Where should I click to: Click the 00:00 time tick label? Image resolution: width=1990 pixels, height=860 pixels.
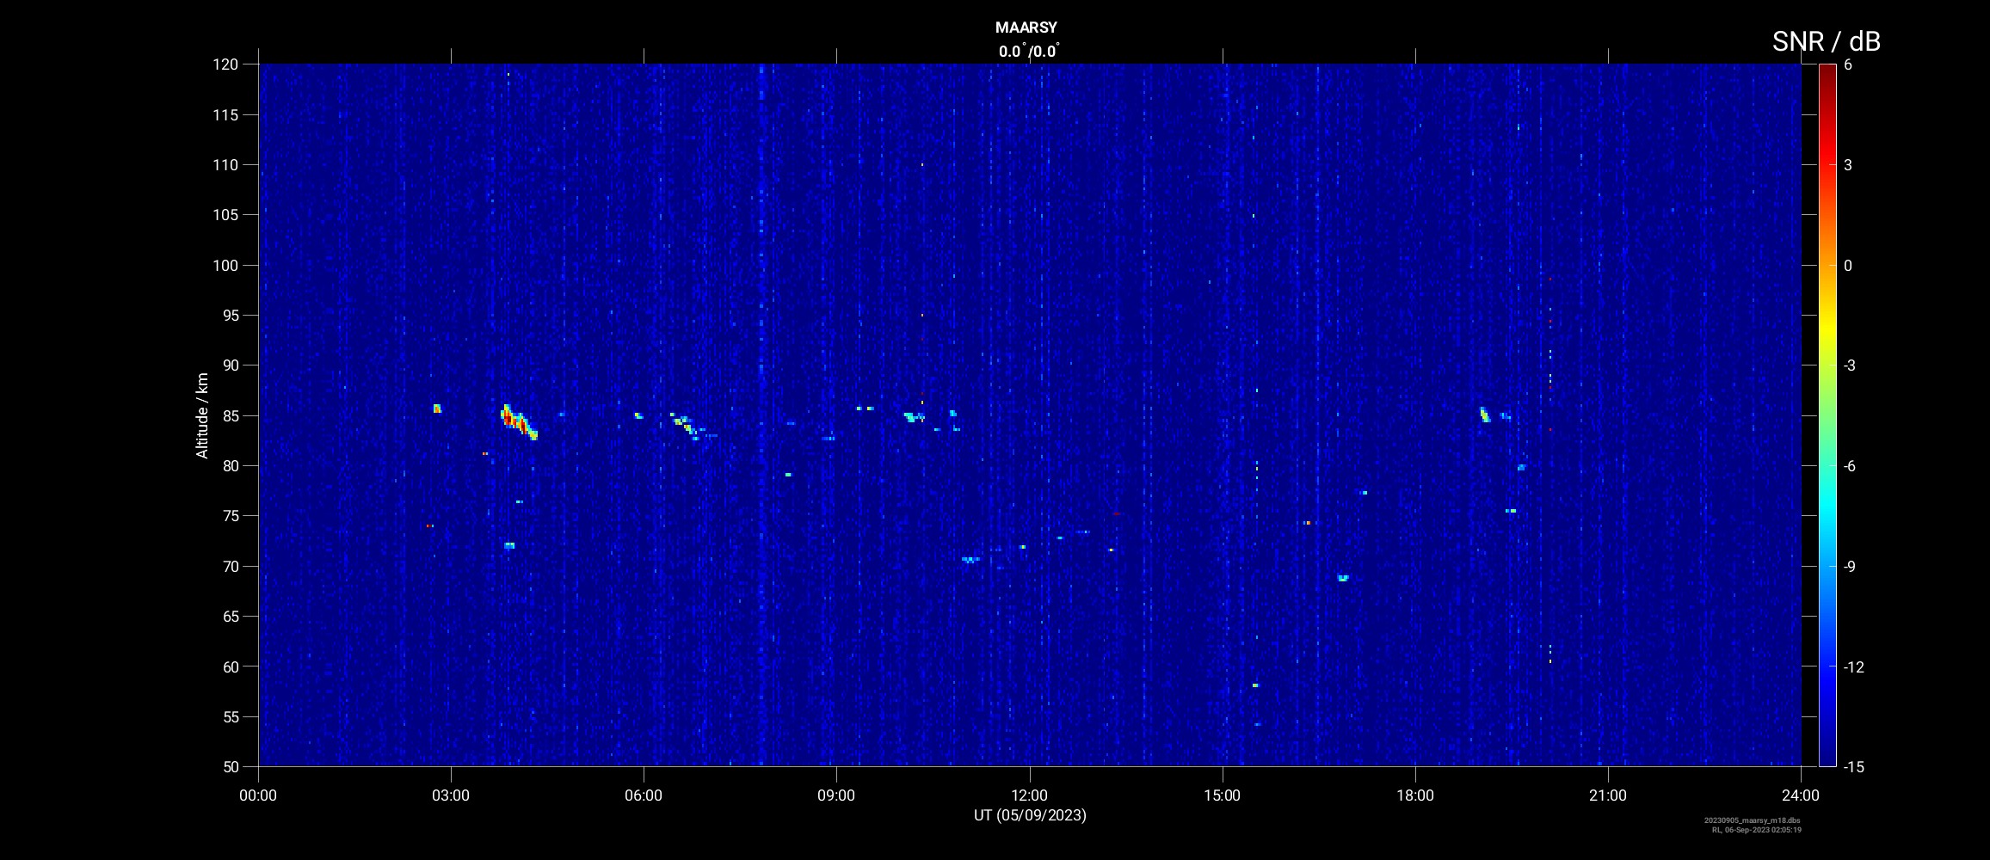258,795
